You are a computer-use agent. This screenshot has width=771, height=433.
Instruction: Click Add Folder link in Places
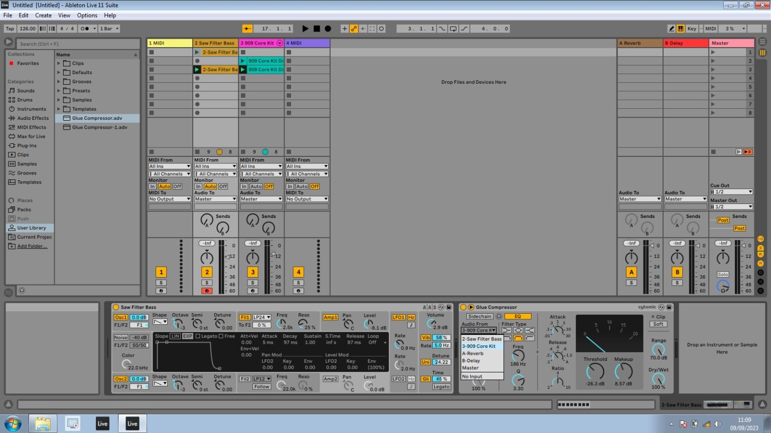click(x=32, y=246)
